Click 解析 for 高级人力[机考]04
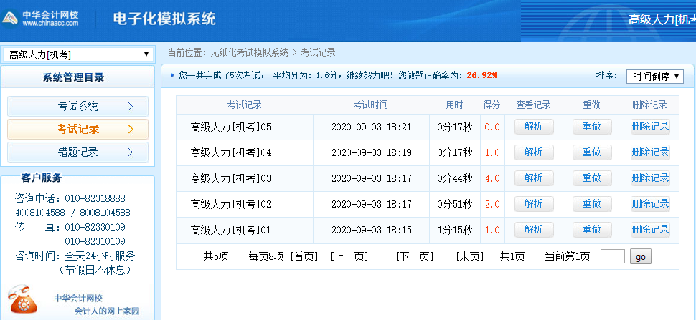 pyautogui.click(x=534, y=152)
